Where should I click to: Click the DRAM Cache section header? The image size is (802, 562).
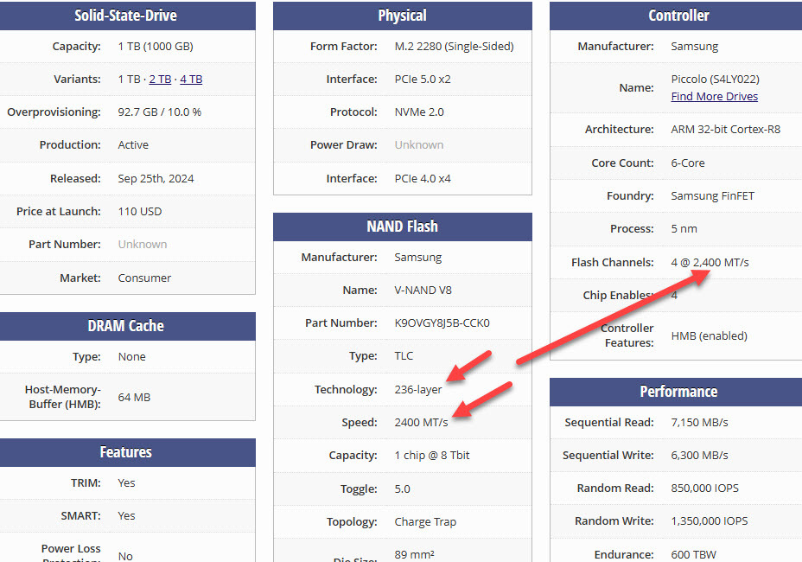click(126, 326)
